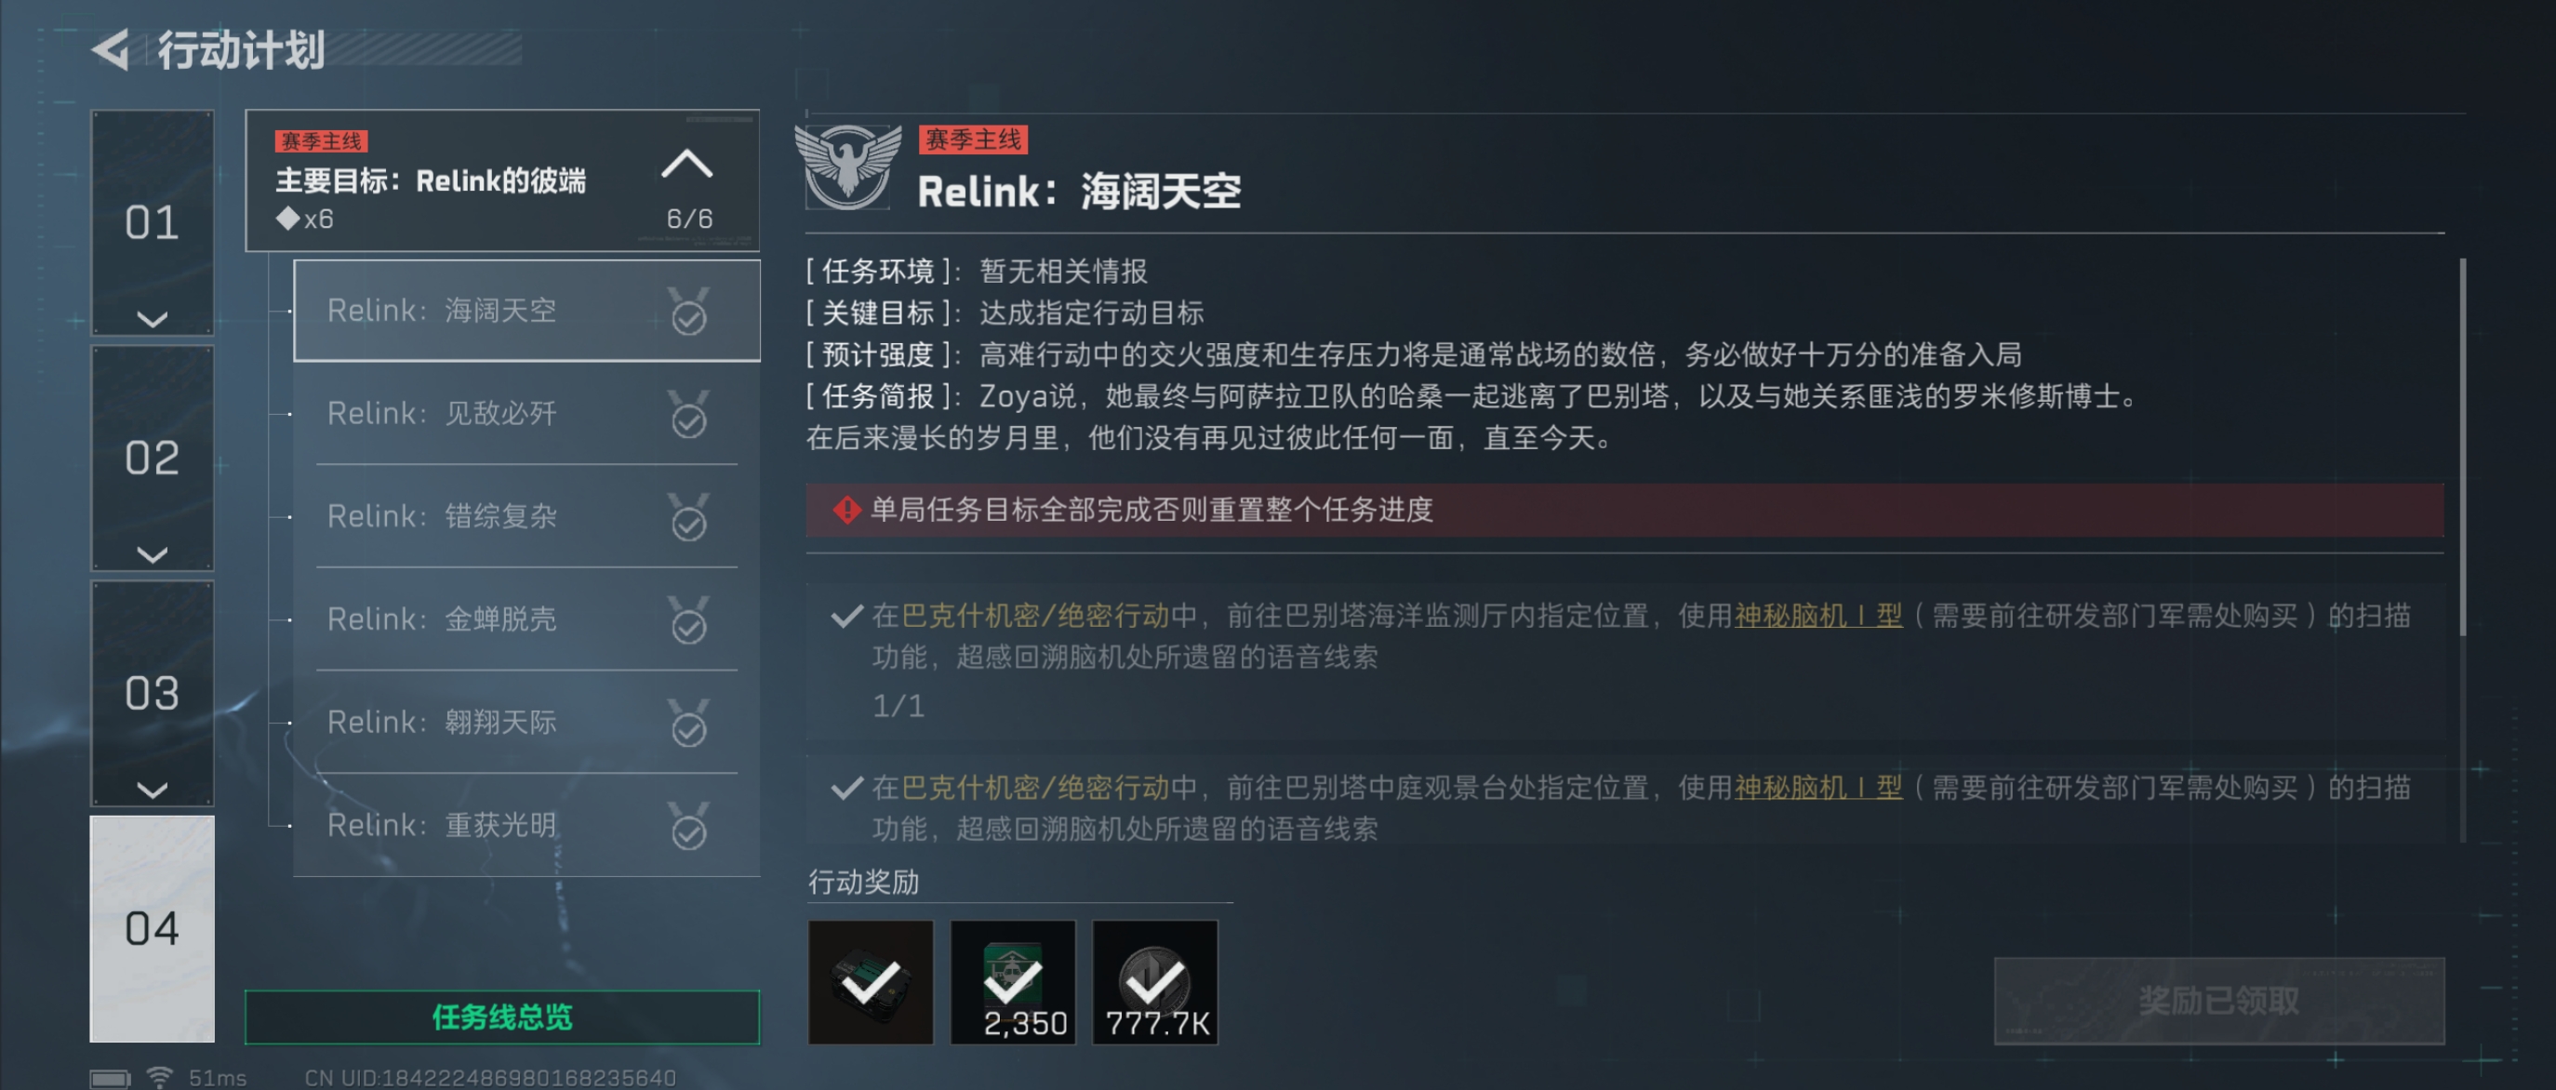Select the first reward crate item icon
This screenshot has height=1090, width=2556.
click(x=871, y=982)
